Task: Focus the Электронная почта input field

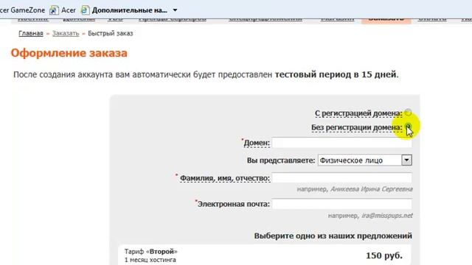Action: (x=341, y=204)
